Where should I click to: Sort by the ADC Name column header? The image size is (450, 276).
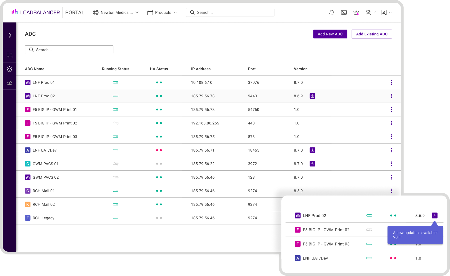click(x=35, y=69)
